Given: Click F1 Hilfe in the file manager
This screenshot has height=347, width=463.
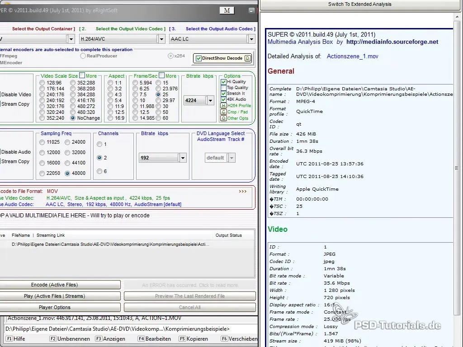Looking at the screenshot, I should [x=16, y=339].
